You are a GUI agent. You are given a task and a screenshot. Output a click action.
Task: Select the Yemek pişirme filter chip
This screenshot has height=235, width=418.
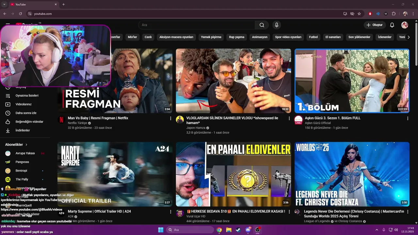[211, 37]
